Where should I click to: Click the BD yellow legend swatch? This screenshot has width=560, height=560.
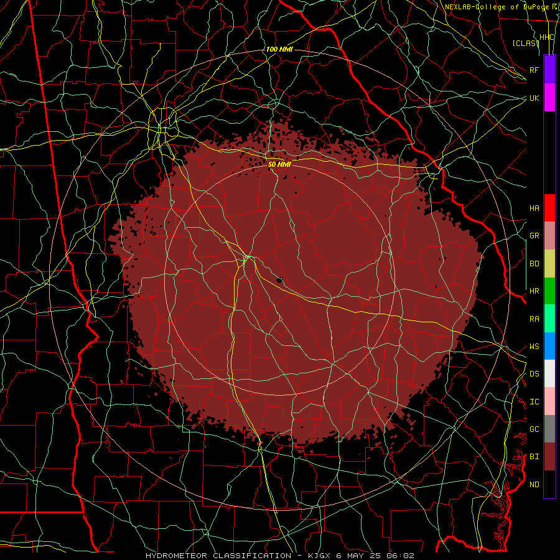(549, 263)
